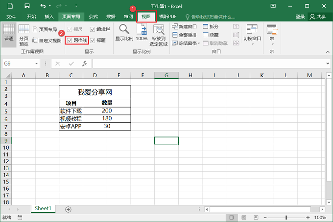Uncheck the 网格线 gridlines checkbox
The image size is (333, 222).
pyautogui.click(x=70, y=40)
